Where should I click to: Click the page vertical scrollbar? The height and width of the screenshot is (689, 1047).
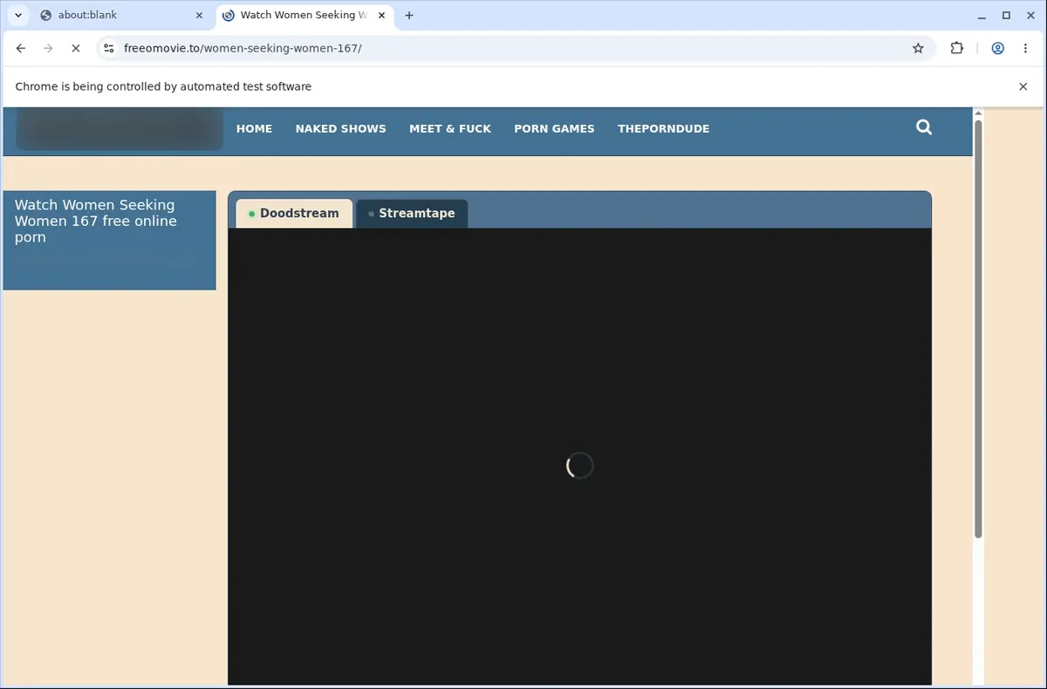(x=978, y=329)
